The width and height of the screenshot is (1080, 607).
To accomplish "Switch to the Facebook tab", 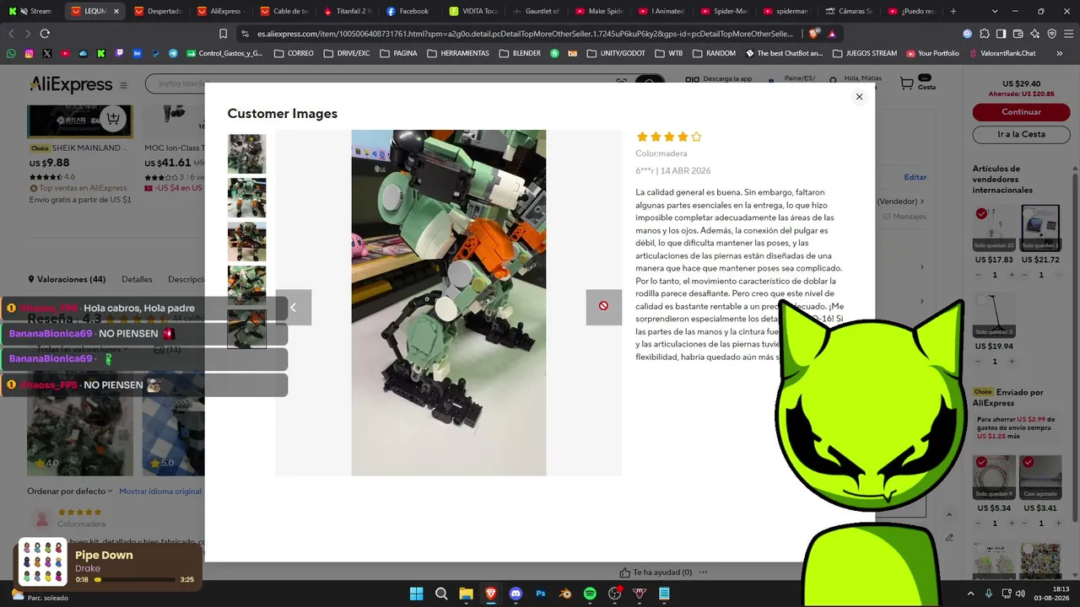I will [410, 11].
